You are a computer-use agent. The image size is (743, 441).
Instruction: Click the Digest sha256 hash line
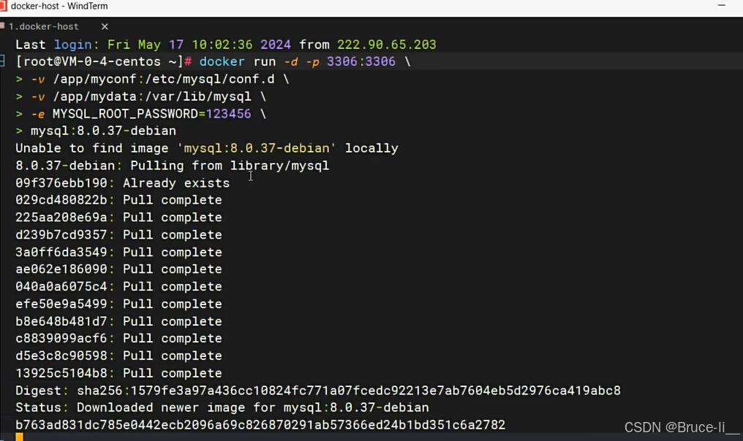click(x=318, y=391)
